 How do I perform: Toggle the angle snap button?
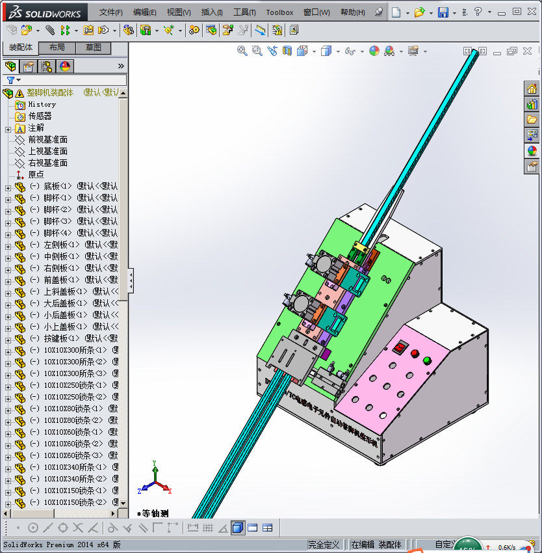click(x=223, y=528)
